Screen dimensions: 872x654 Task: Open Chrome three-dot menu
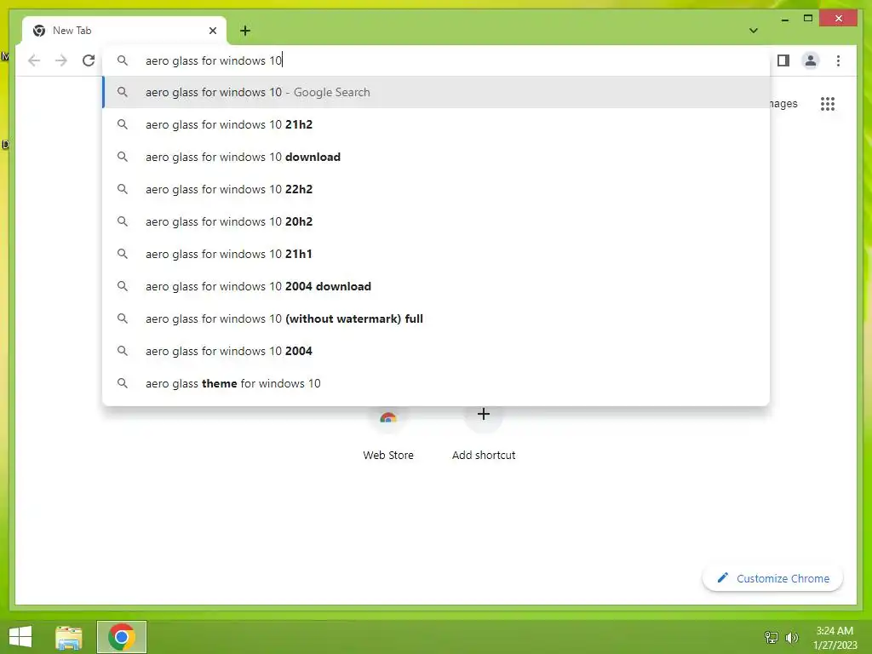[x=838, y=60]
